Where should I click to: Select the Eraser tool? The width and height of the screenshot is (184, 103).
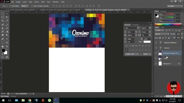[x=3, y=32]
